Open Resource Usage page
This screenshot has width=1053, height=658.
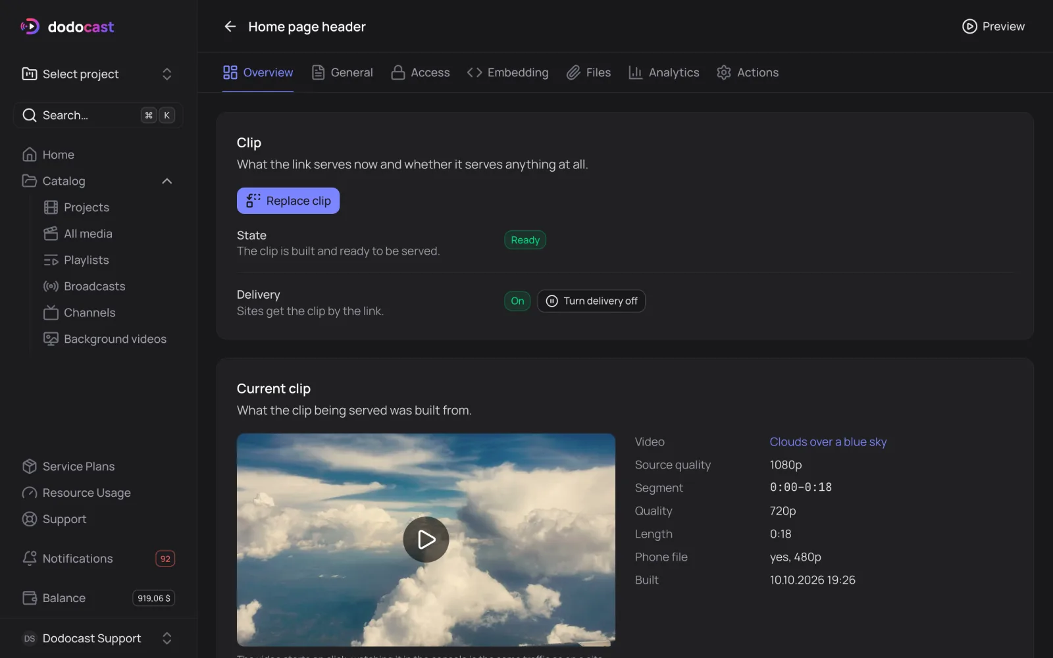pos(98,493)
